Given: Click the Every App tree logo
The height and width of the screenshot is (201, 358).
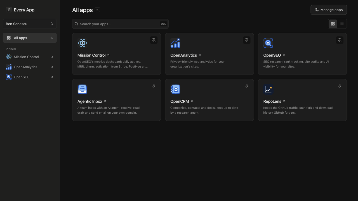Looking at the screenshot, I should pos(9,10).
